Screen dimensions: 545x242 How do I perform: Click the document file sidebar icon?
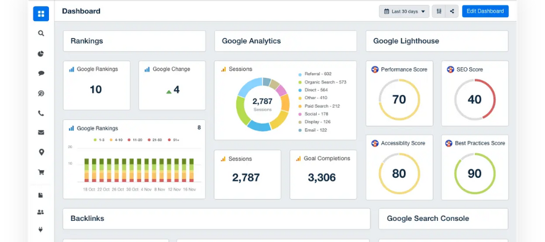tap(41, 195)
